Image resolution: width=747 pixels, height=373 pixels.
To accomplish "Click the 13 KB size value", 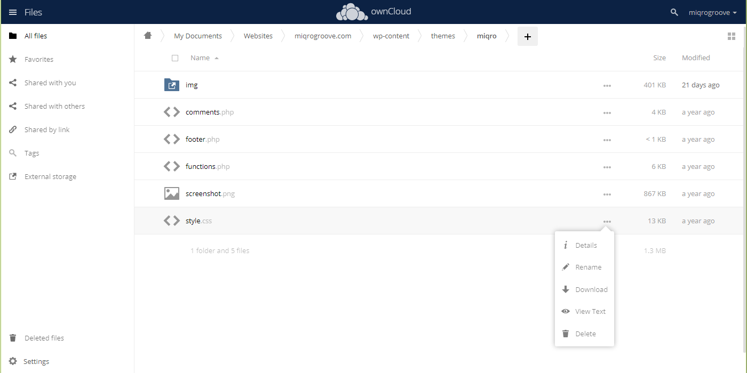I will click(657, 221).
